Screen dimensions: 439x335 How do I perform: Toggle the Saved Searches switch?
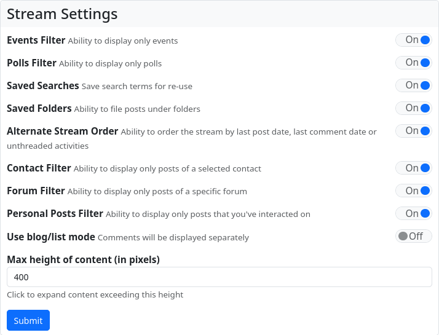pyautogui.click(x=413, y=85)
